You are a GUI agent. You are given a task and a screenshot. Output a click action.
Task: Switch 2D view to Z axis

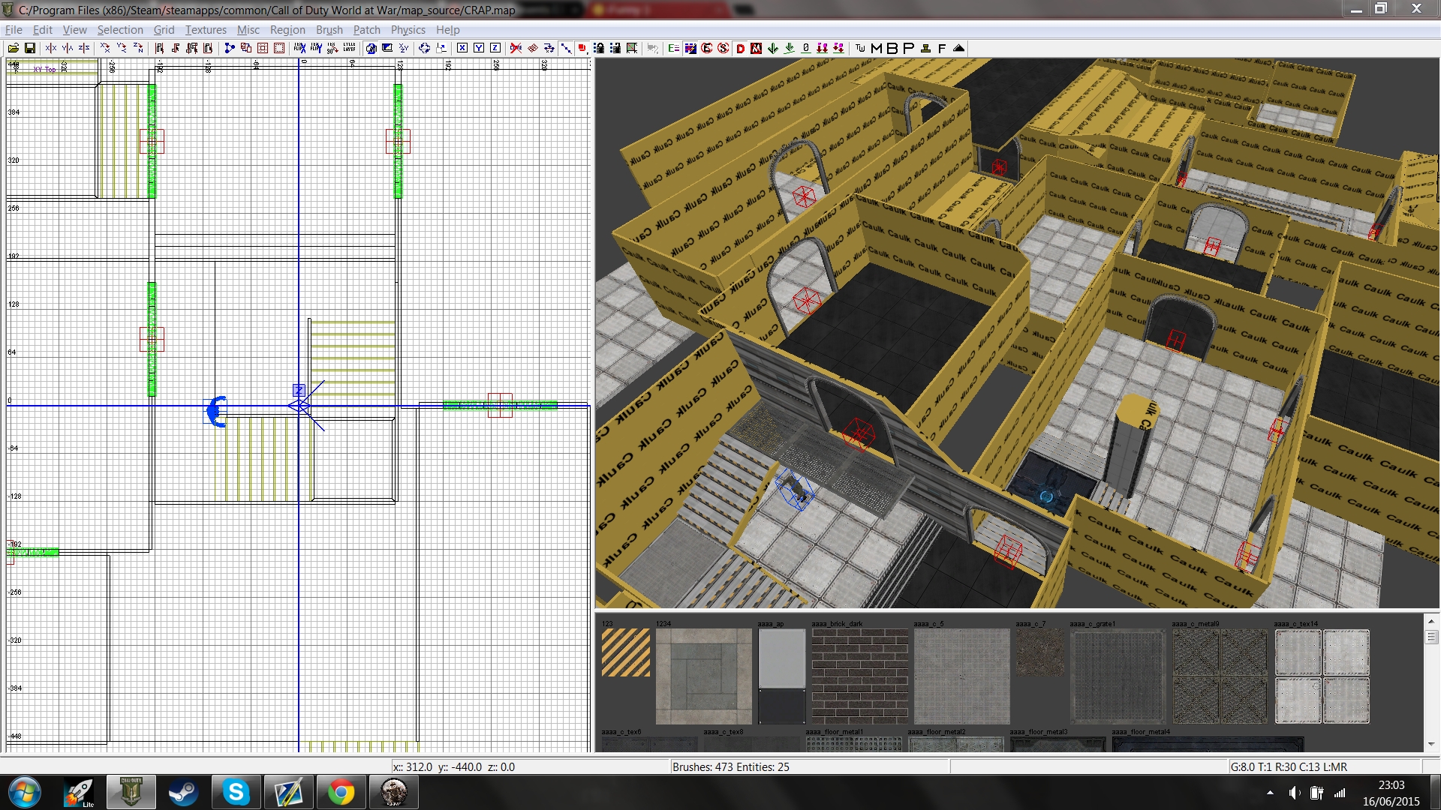495,48
